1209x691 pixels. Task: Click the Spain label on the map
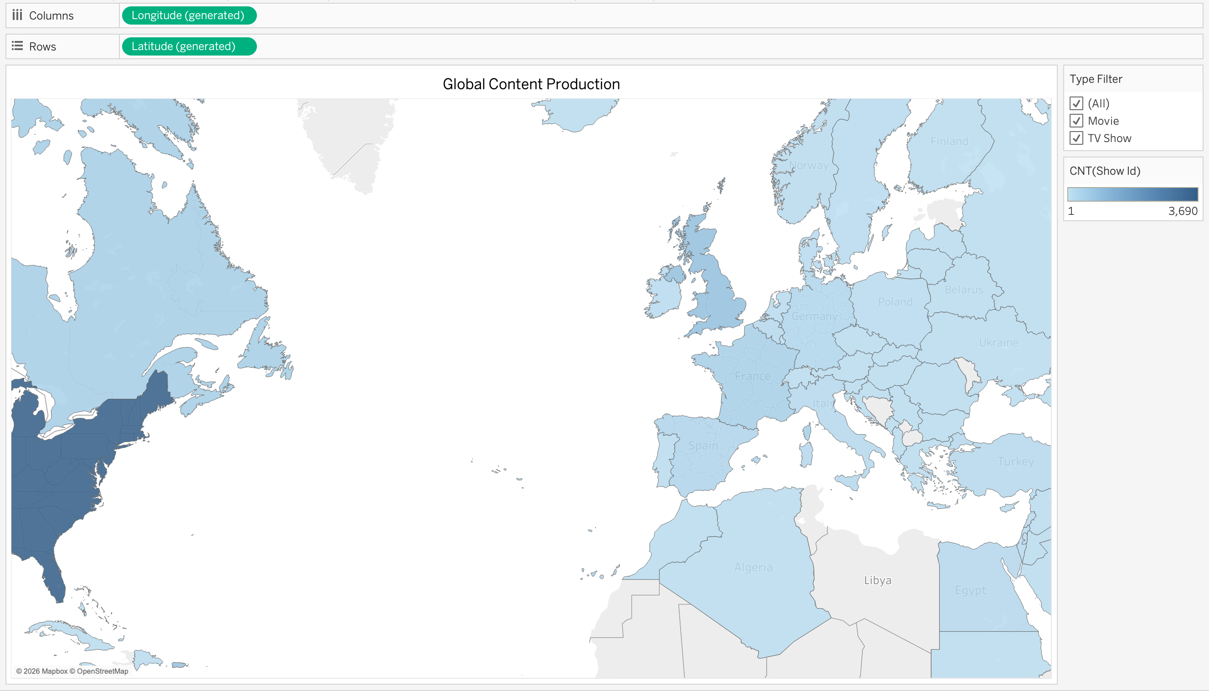coord(703,445)
